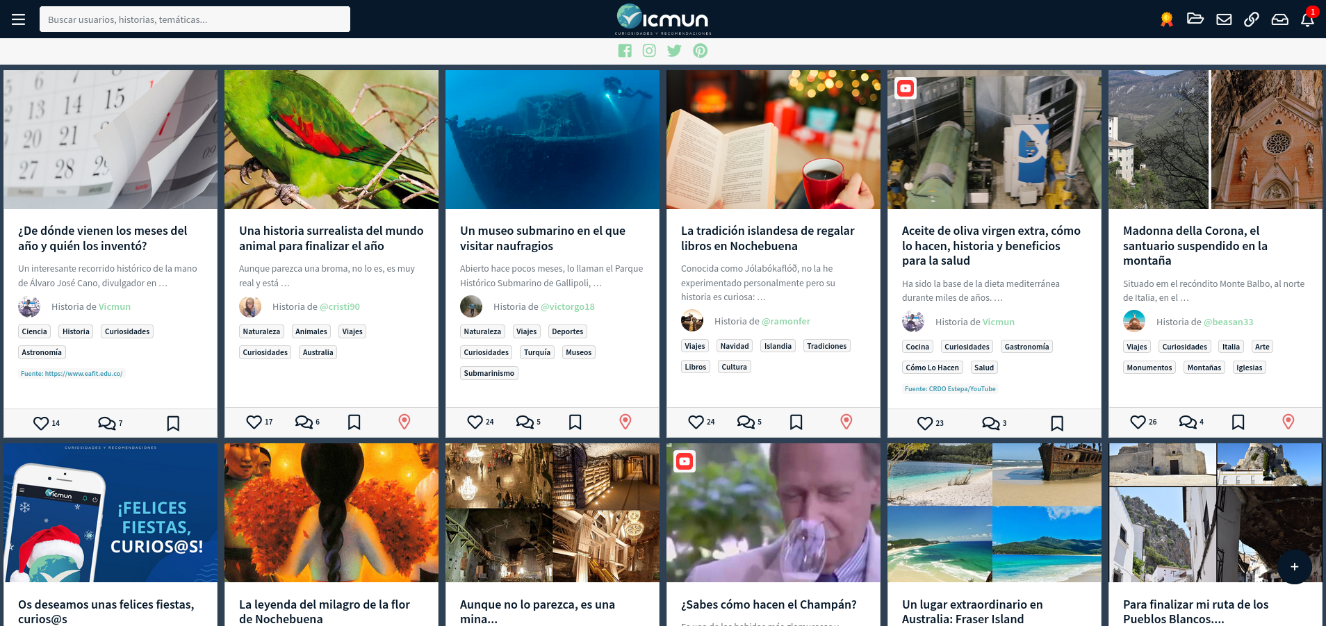
Task: Open the green parrot story image
Action: tap(331, 140)
